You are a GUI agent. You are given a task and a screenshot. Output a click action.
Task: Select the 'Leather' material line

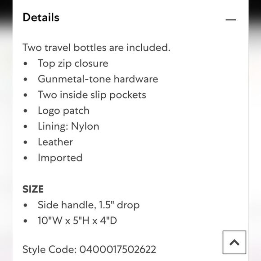(55, 142)
